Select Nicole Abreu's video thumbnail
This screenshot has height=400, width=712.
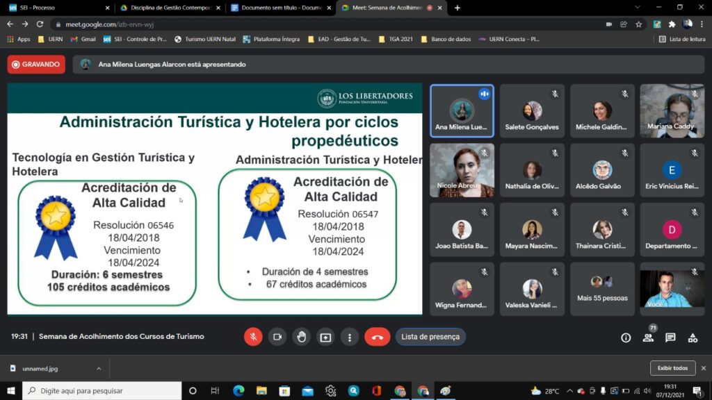462,170
